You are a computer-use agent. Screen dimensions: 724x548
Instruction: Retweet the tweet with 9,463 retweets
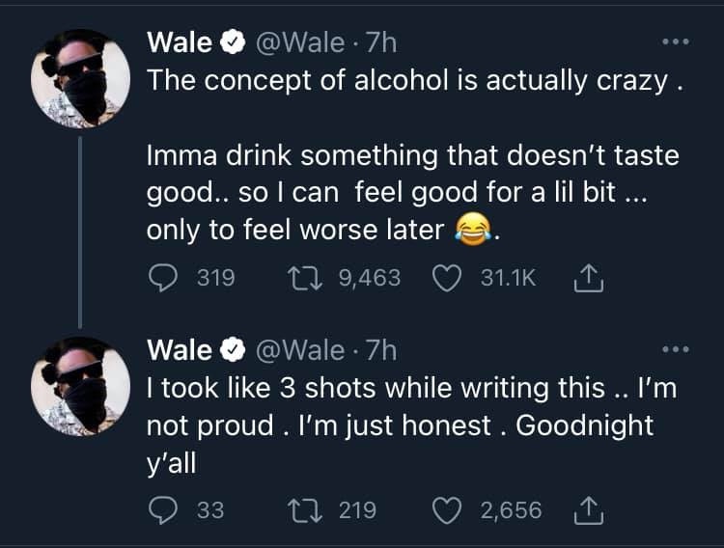pyautogui.click(x=307, y=278)
